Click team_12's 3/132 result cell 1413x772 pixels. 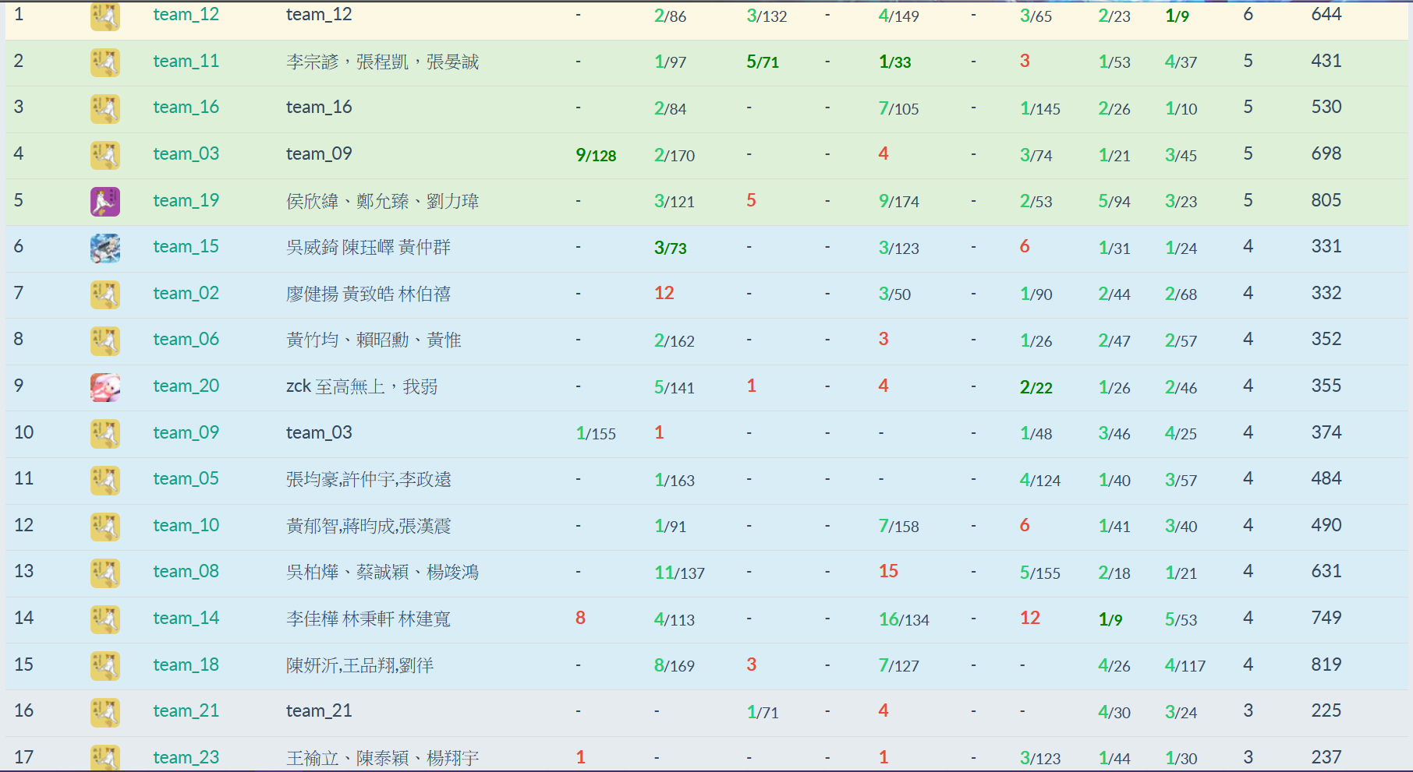[767, 16]
